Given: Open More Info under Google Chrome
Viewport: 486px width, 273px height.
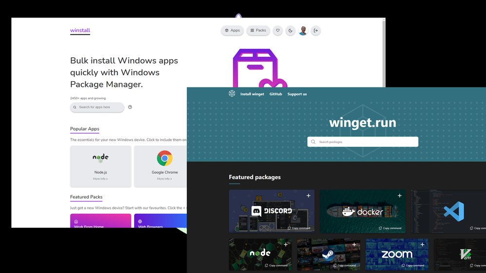Looking at the screenshot, I should pyautogui.click(x=164, y=179).
